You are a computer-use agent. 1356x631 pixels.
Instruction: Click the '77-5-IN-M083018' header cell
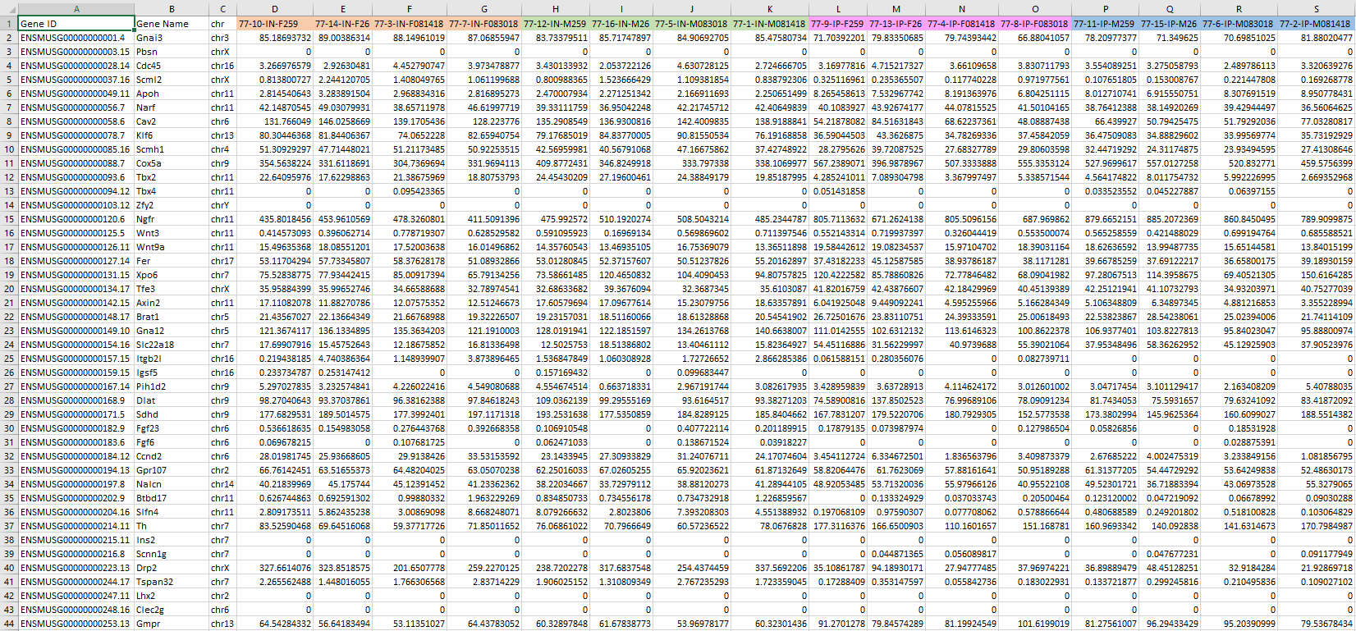(x=691, y=24)
